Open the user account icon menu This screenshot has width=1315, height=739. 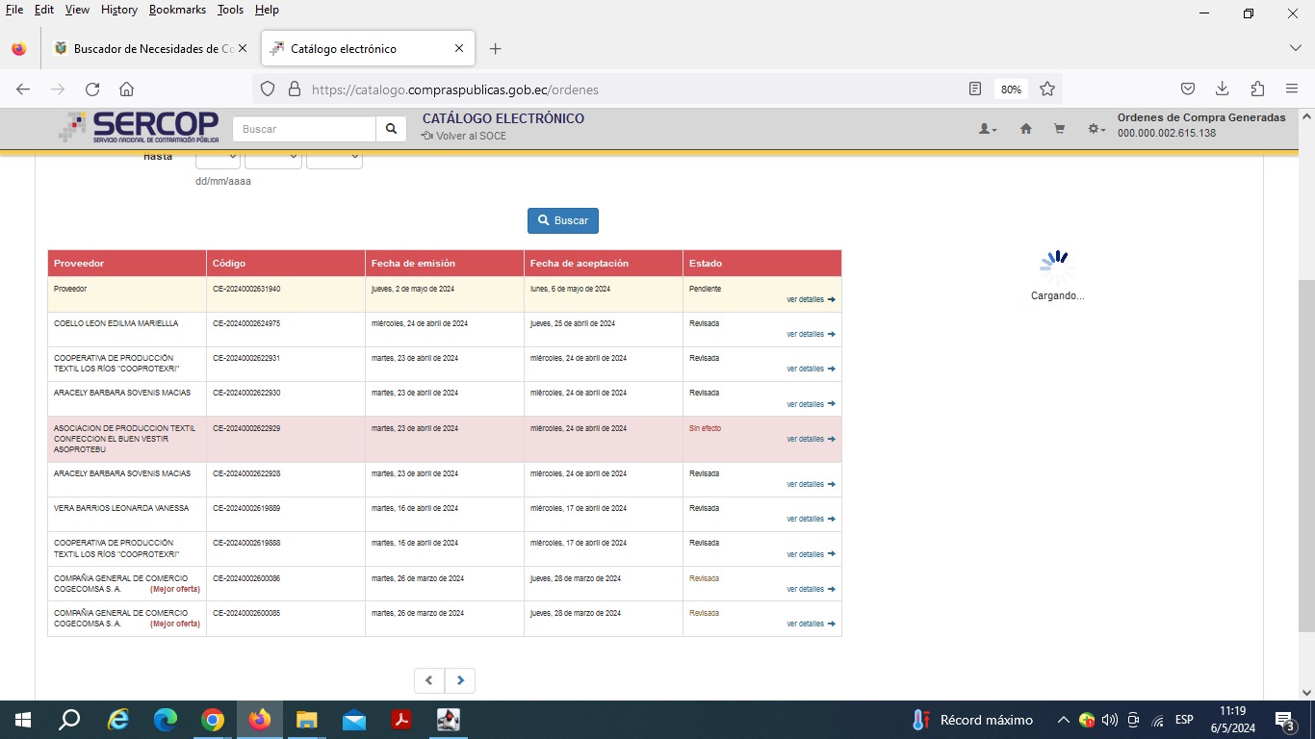pyautogui.click(x=987, y=129)
